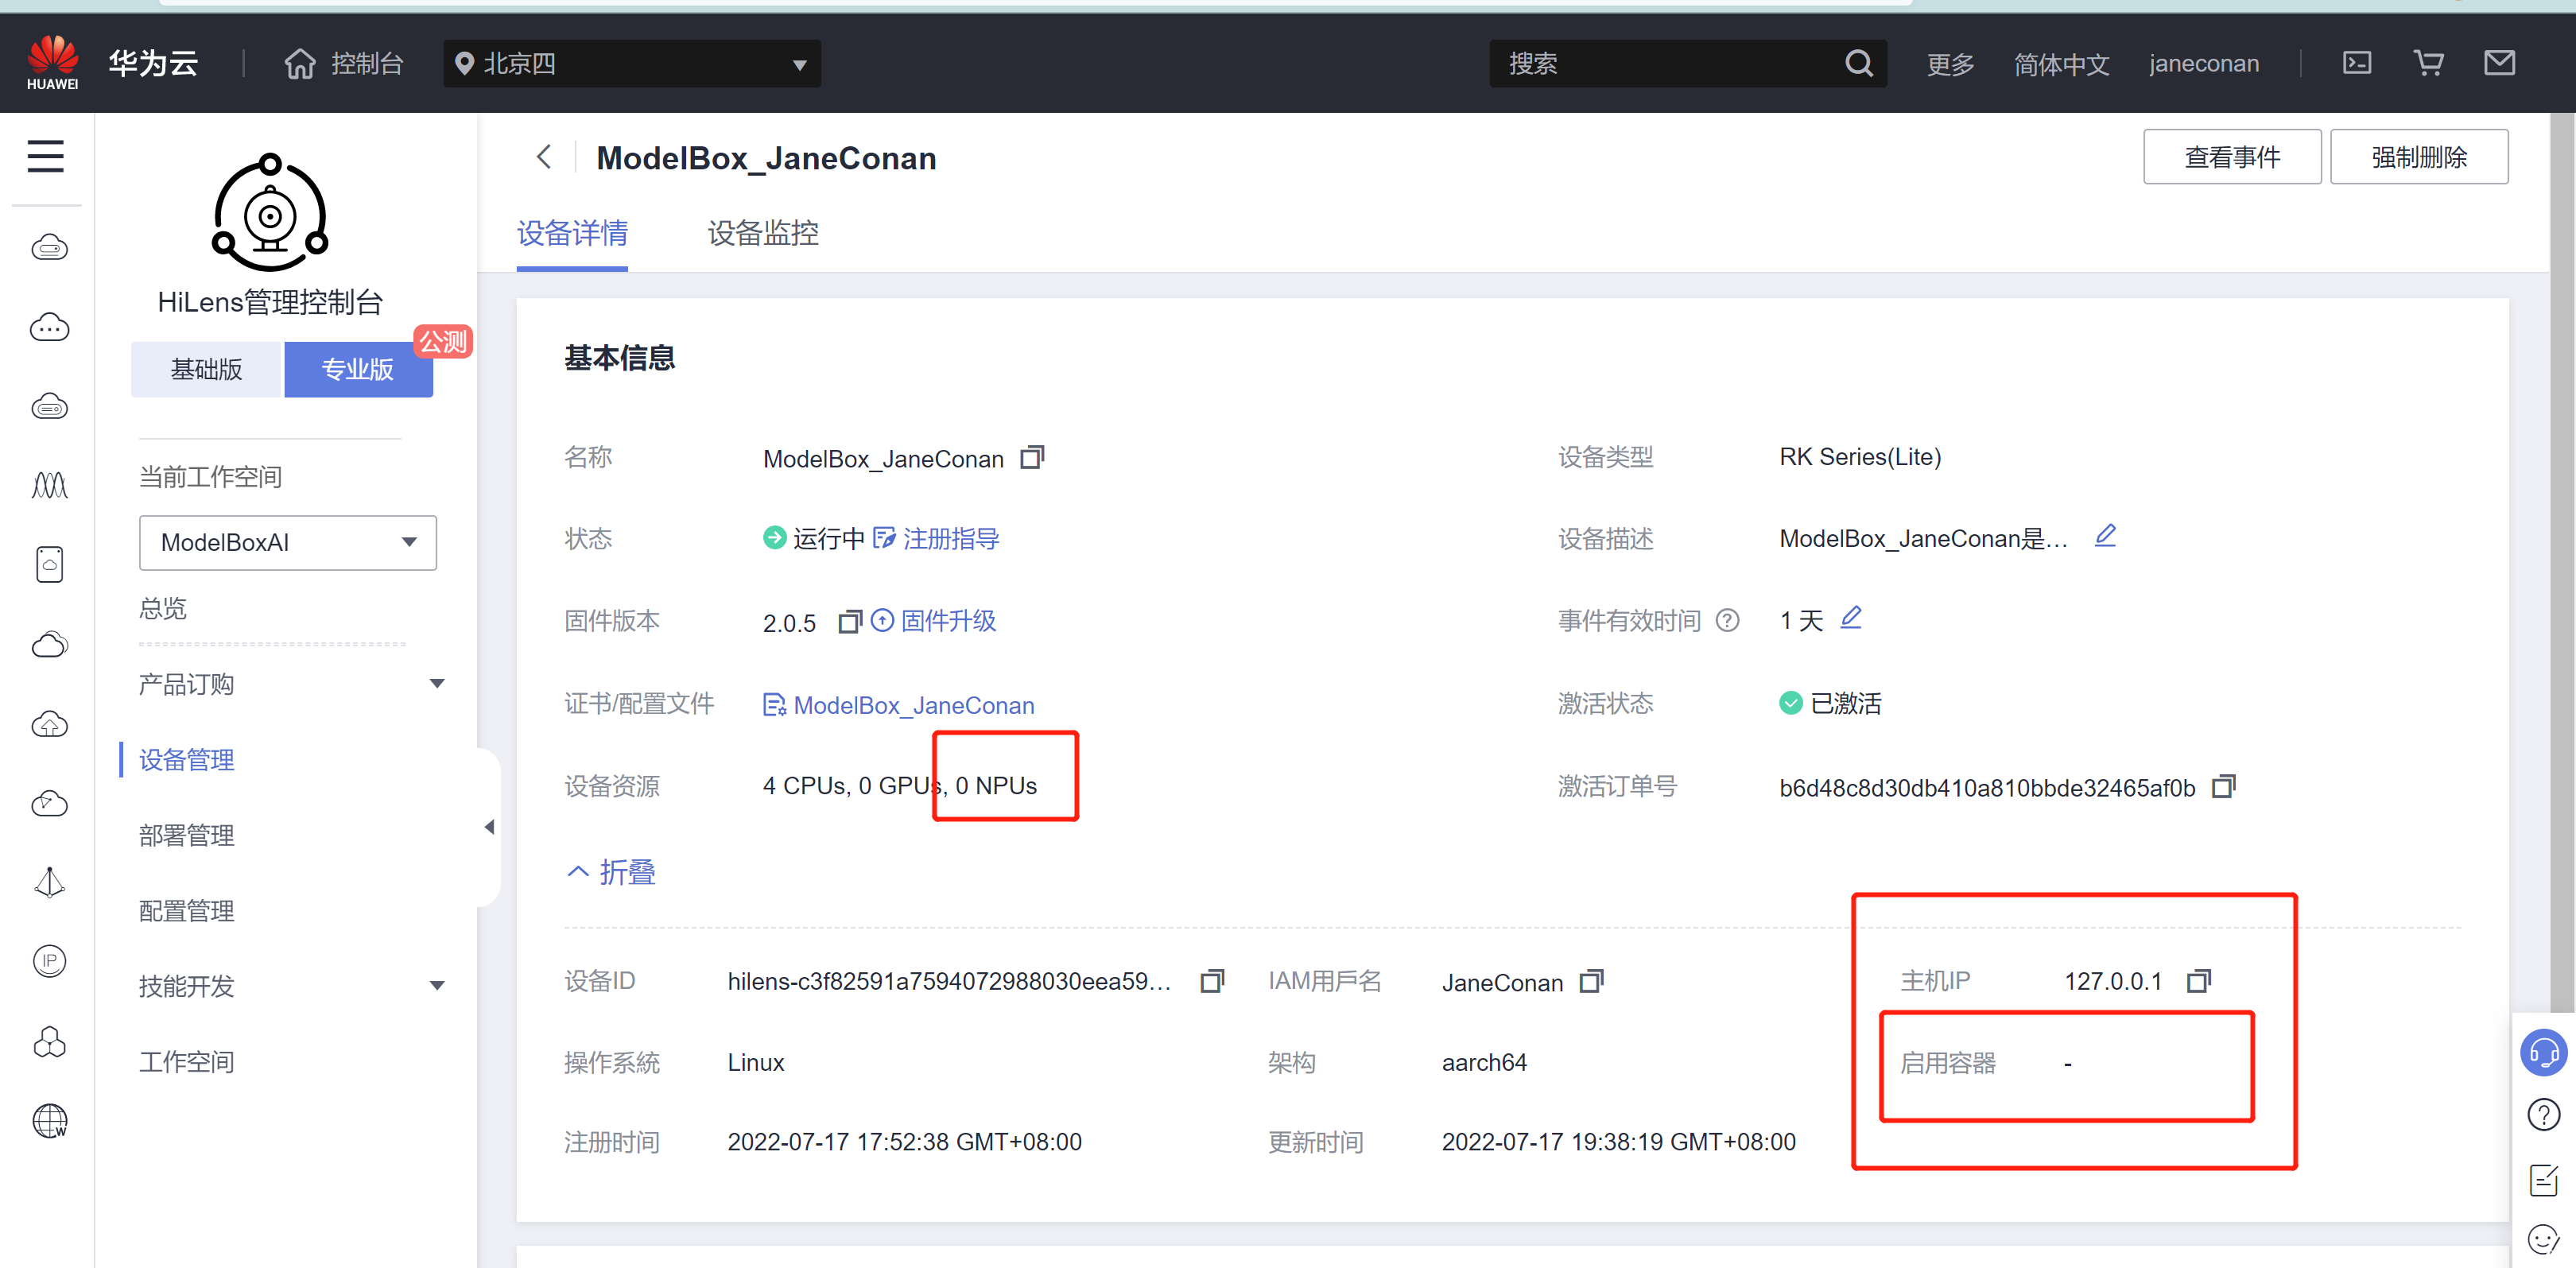Click help icon next to 事件有效时间
This screenshot has width=2576, height=1268.
pos(1727,620)
